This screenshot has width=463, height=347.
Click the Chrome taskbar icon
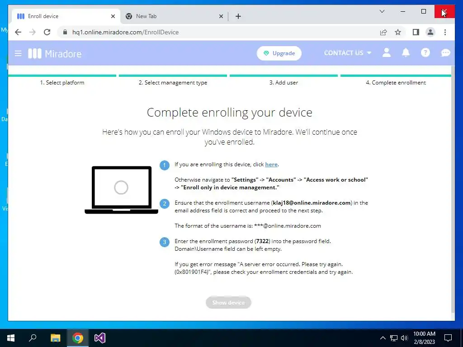(x=78, y=338)
